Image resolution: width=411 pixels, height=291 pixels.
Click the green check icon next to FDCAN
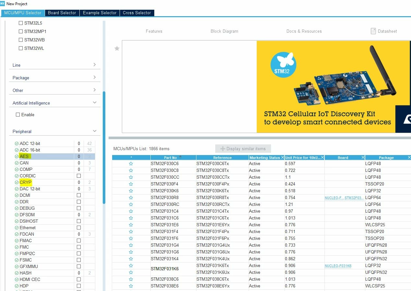click(17, 234)
